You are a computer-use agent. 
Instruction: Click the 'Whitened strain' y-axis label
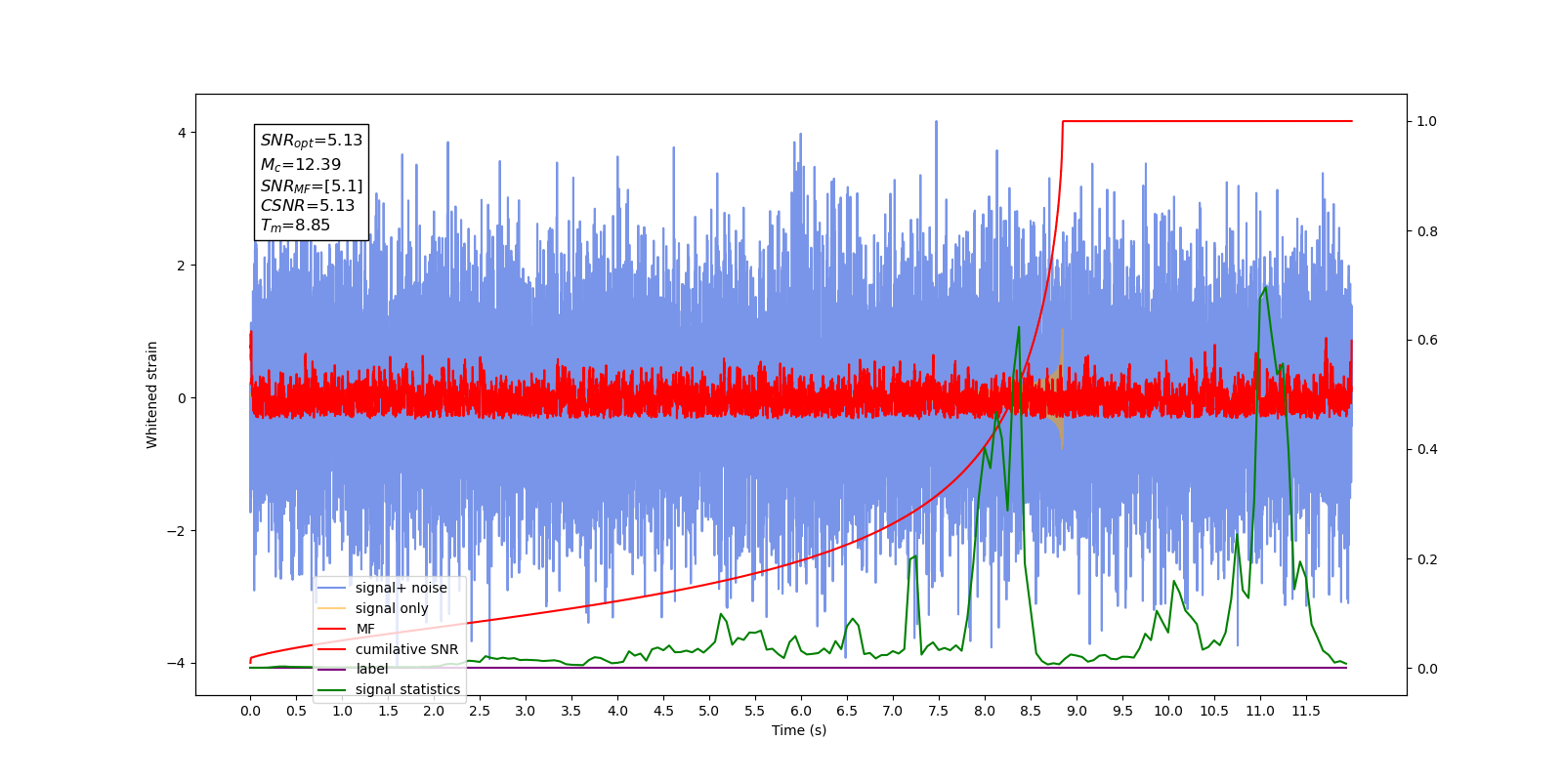tap(151, 394)
